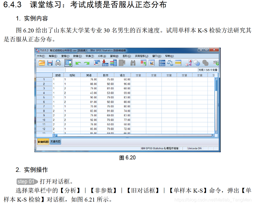The image size is (254, 205).
Task: Open the 分析(A) menu
Action: click(102, 56)
